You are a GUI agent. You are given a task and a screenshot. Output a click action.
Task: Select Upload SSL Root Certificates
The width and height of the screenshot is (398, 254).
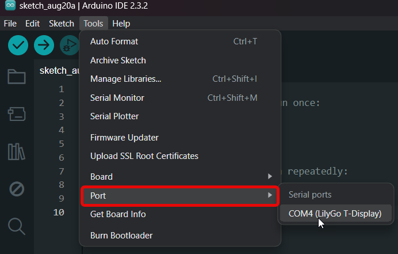180,156
